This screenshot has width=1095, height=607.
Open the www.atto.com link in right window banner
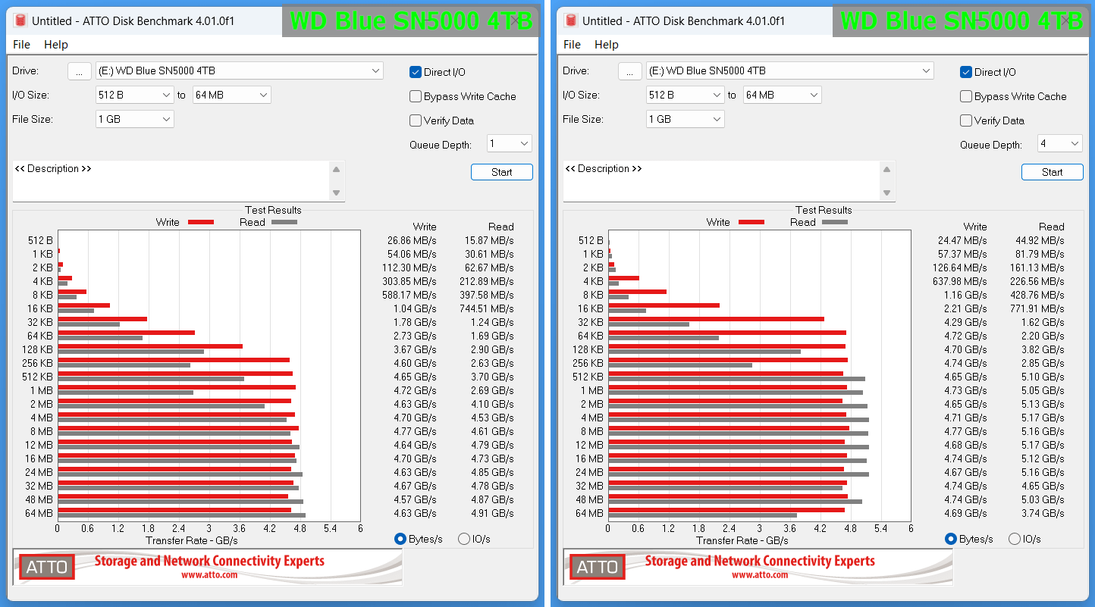760,575
